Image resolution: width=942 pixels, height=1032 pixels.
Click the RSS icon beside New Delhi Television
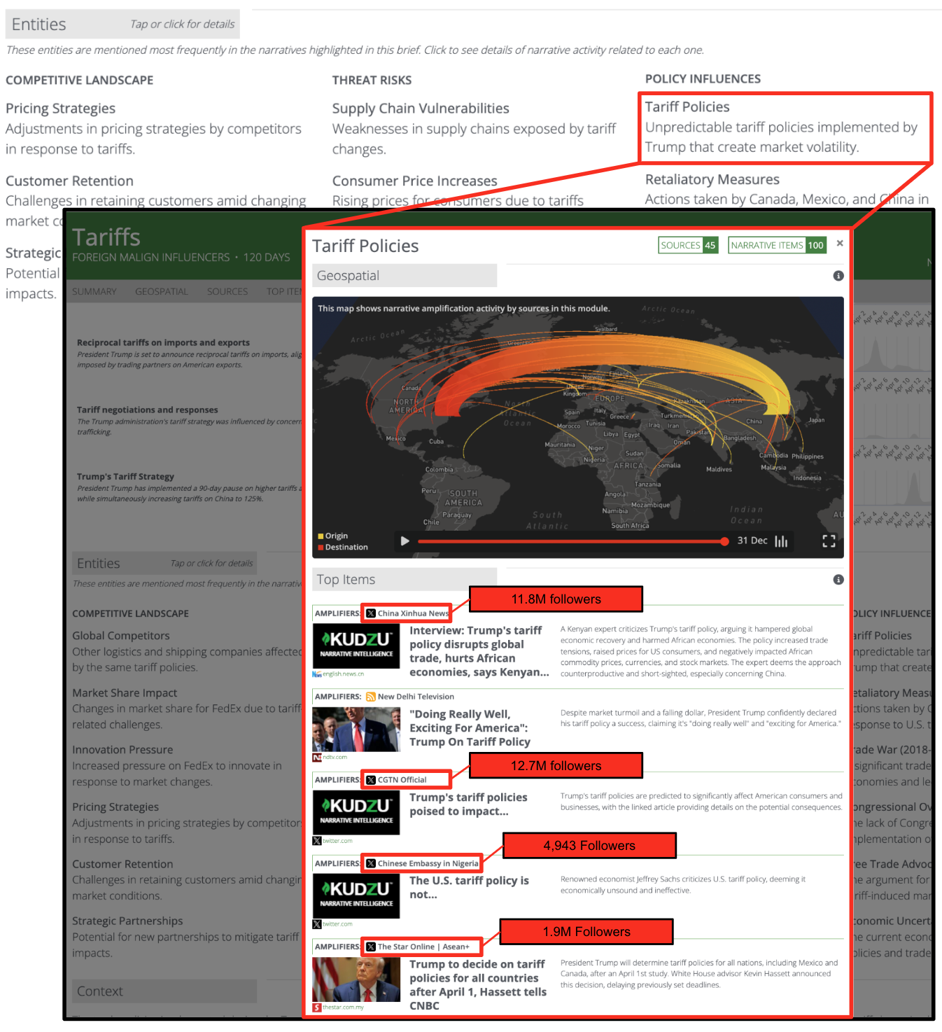[x=371, y=697]
